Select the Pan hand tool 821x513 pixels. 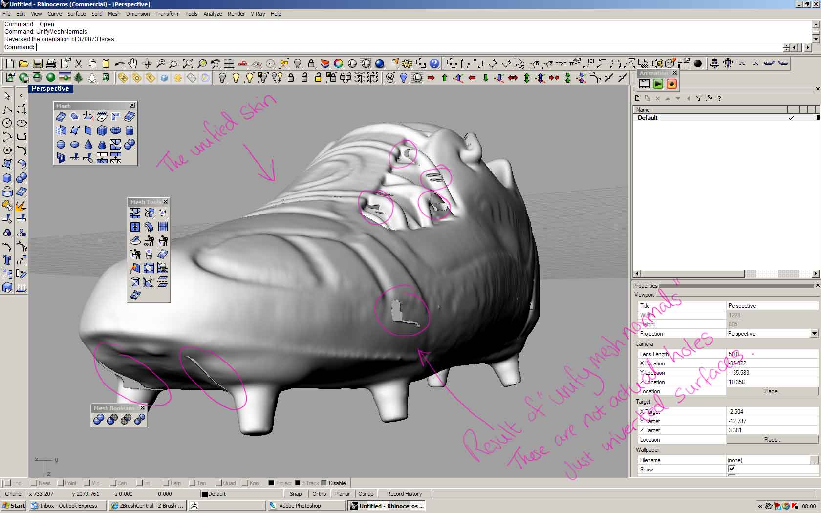click(x=133, y=64)
